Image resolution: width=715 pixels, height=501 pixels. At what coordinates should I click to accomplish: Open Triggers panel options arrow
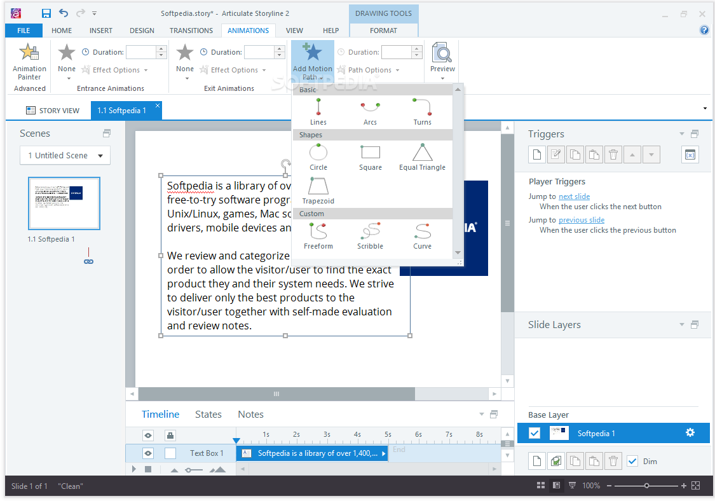click(x=682, y=134)
